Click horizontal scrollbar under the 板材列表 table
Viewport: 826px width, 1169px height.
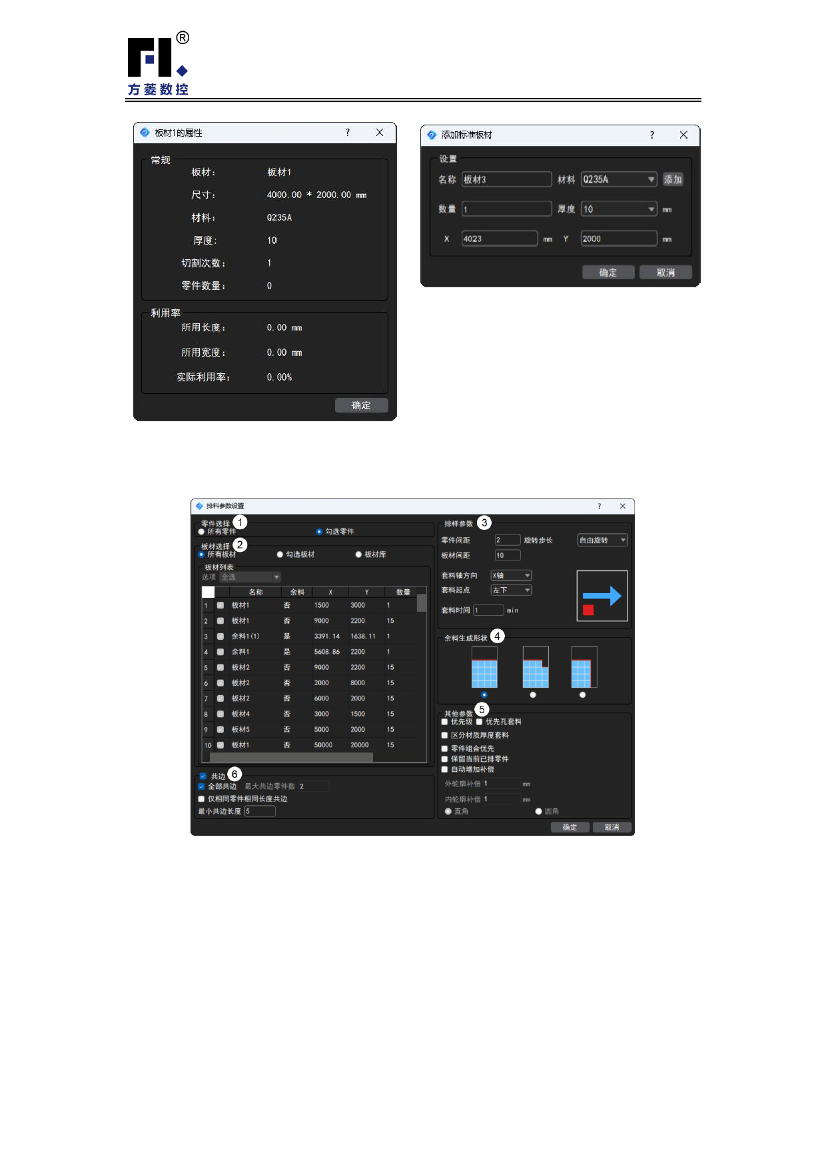click(x=291, y=757)
